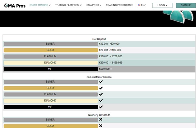Viewport: 196px width, 128px height.
Task: Click the VIP customer service checkmark
Action: pyautogui.click(x=101, y=107)
